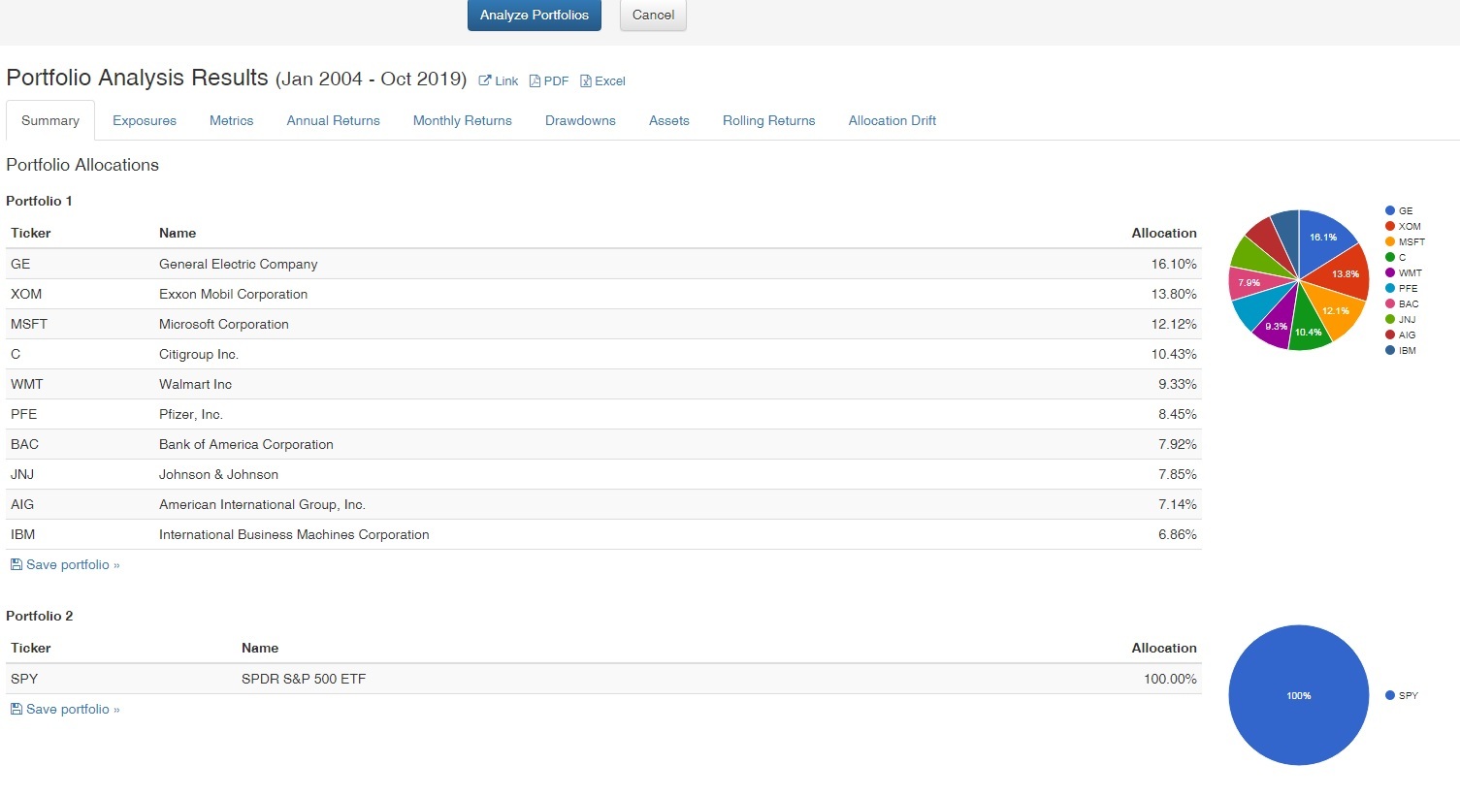Click WMT legend marker
The height and width of the screenshot is (796, 1460).
pyautogui.click(x=1390, y=272)
